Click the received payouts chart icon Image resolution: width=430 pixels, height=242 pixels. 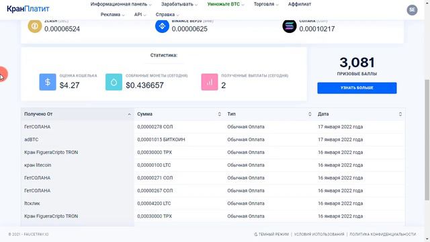[x=210, y=82]
